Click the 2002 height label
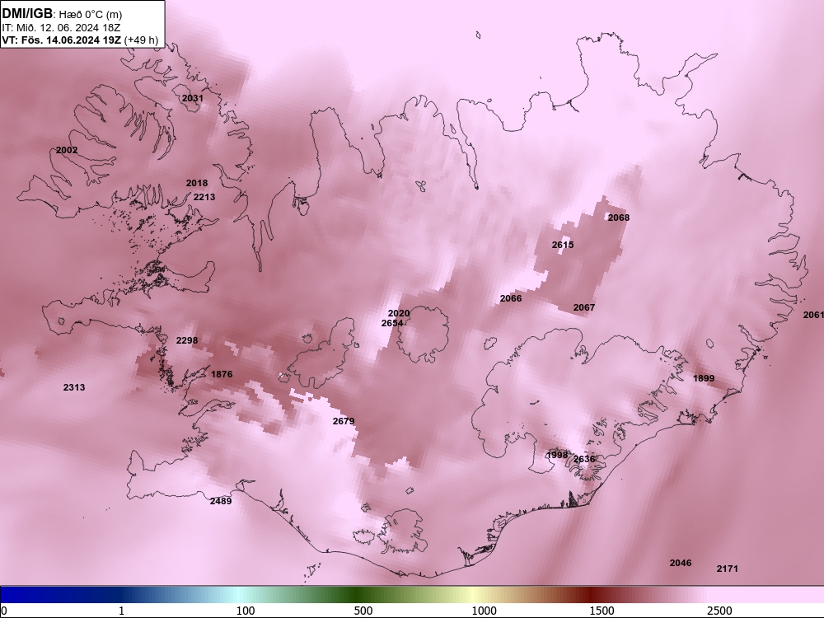This screenshot has width=824, height=618. [67, 150]
